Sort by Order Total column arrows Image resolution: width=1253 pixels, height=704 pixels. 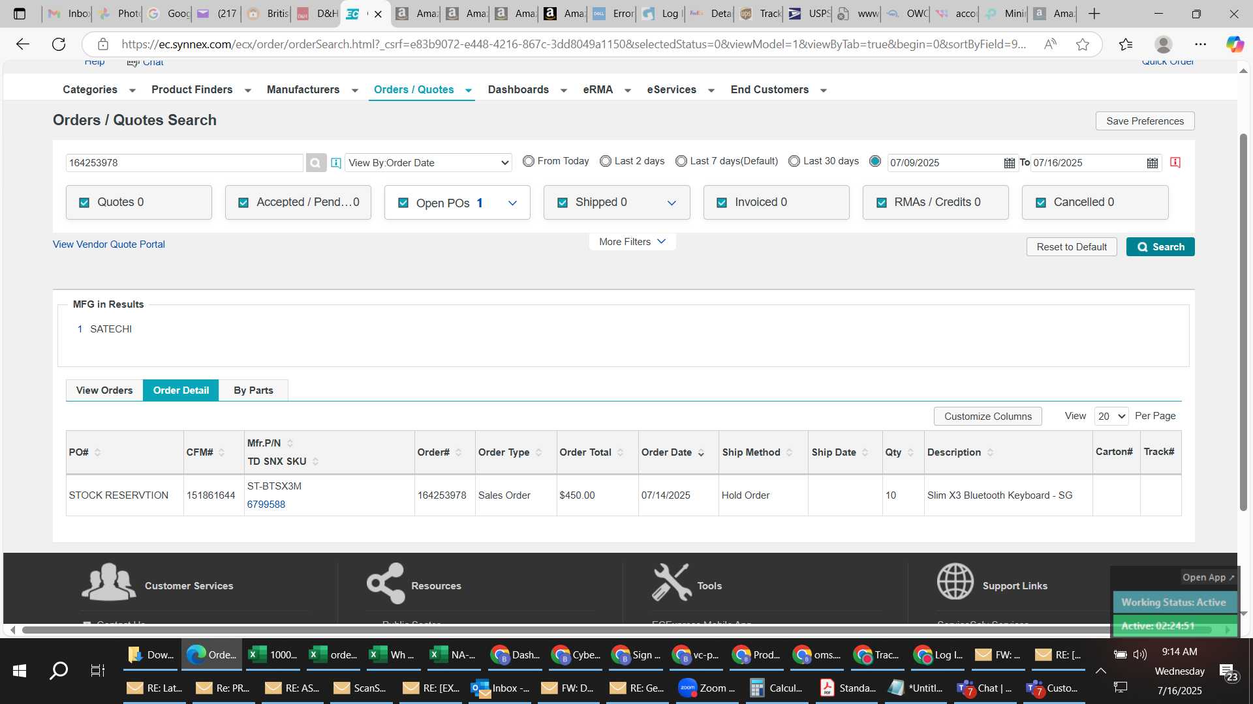(x=620, y=452)
